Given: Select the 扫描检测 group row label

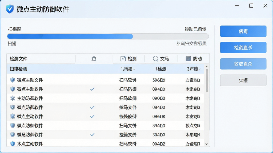Looking at the screenshot, I should (x=18, y=69).
